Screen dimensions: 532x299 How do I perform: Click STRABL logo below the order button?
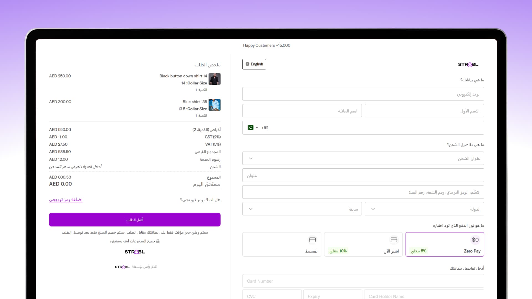click(x=135, y=252)
